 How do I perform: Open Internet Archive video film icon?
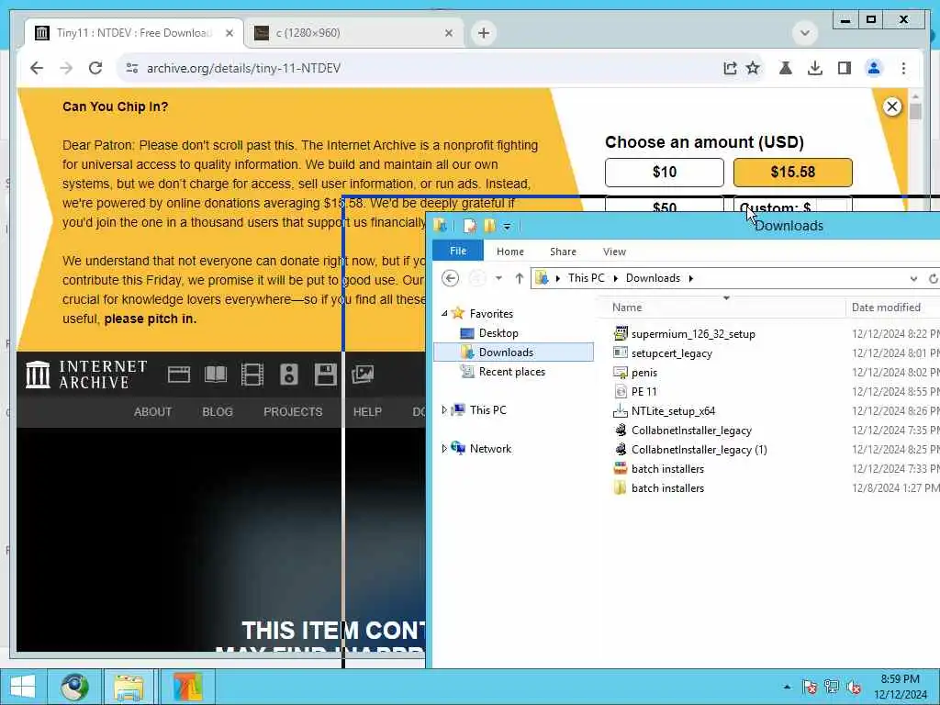[x=252, y=375]
